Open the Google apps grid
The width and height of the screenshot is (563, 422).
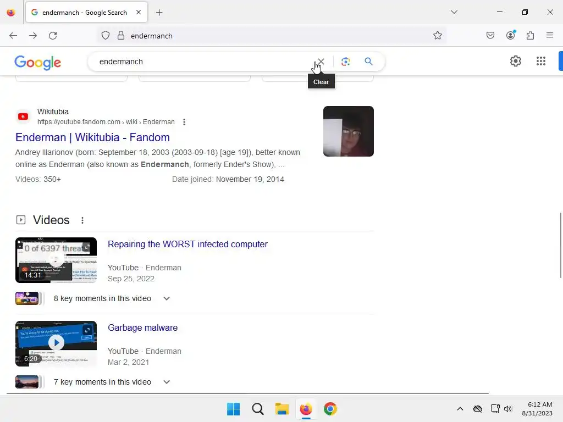tap(541, 61)
